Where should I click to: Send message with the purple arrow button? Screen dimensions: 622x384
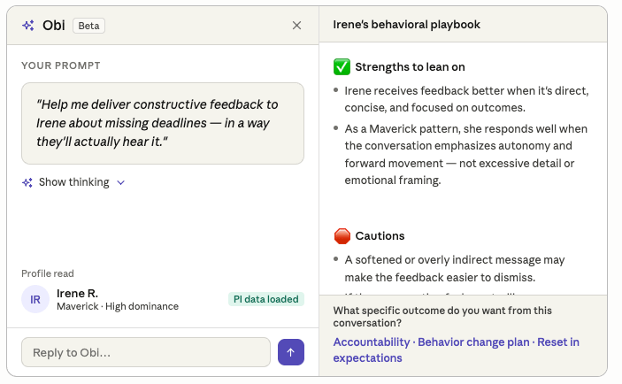(x=291, y=352)
